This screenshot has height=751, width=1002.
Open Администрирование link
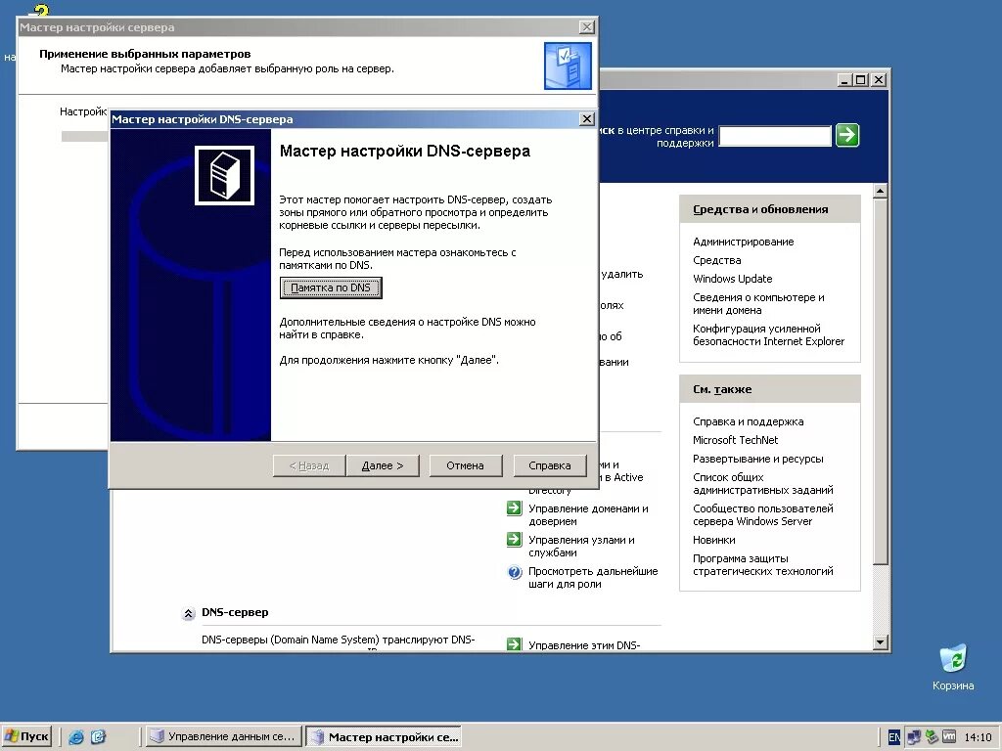(x=744, y=242)
